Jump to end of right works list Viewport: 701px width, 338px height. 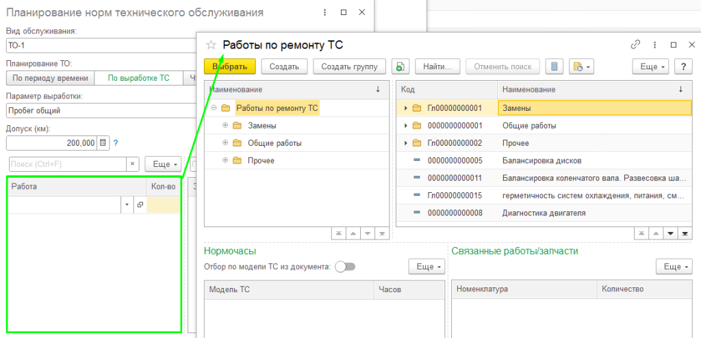click(x=685, y=233)
